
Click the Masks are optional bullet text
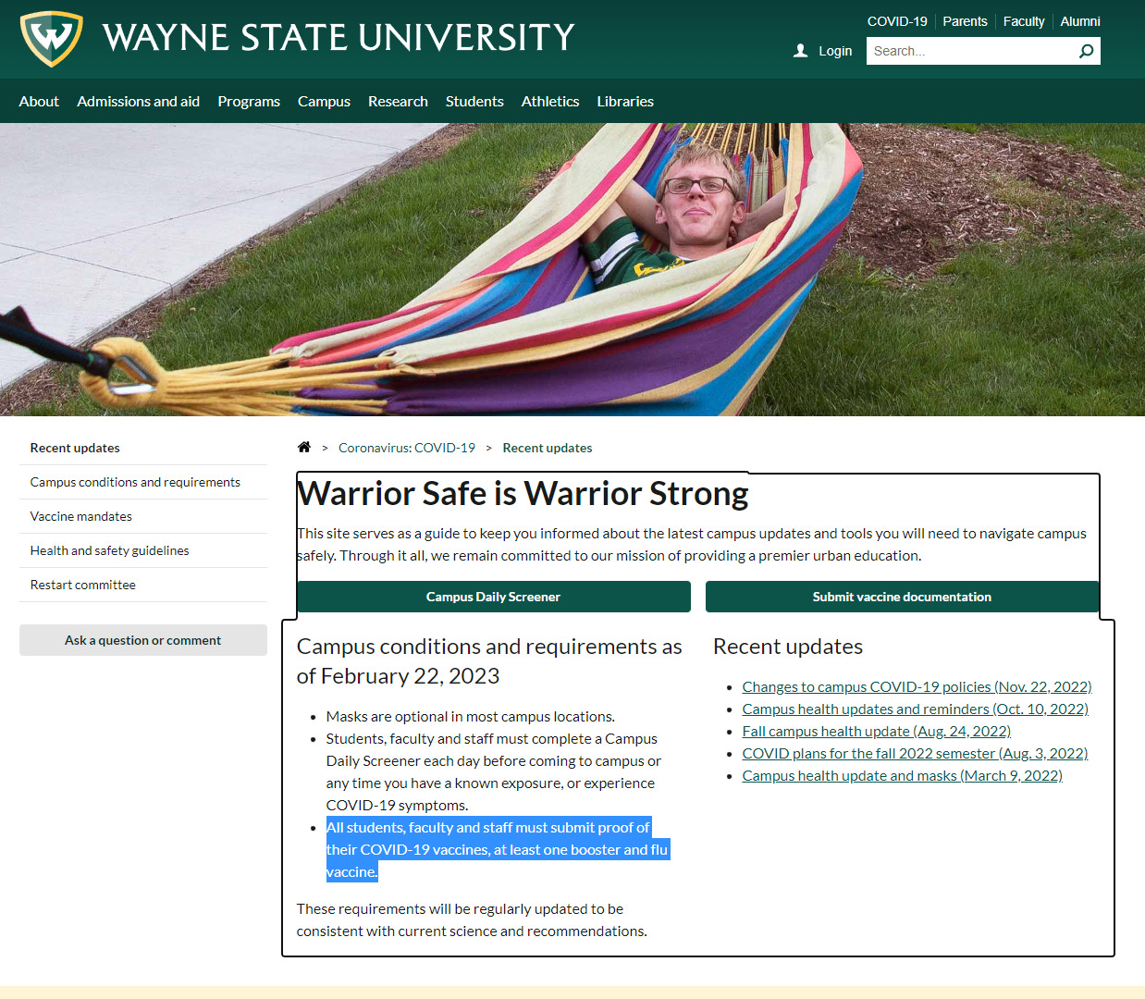471,716
